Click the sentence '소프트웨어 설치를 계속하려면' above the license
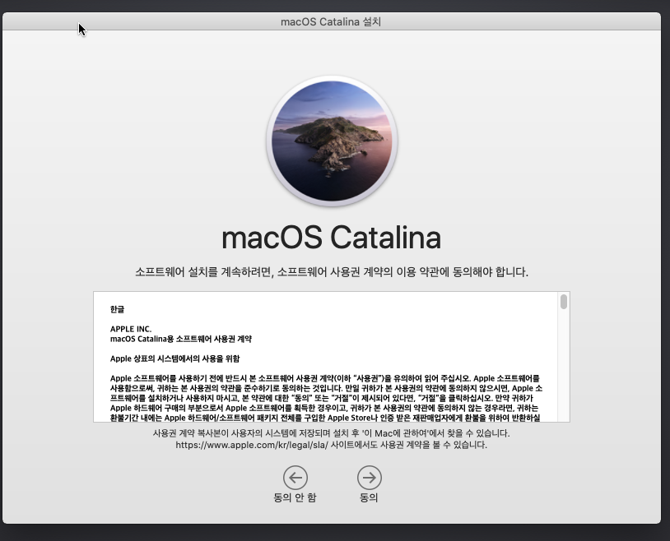Viewport: 670px width, 541px height. 332,272
